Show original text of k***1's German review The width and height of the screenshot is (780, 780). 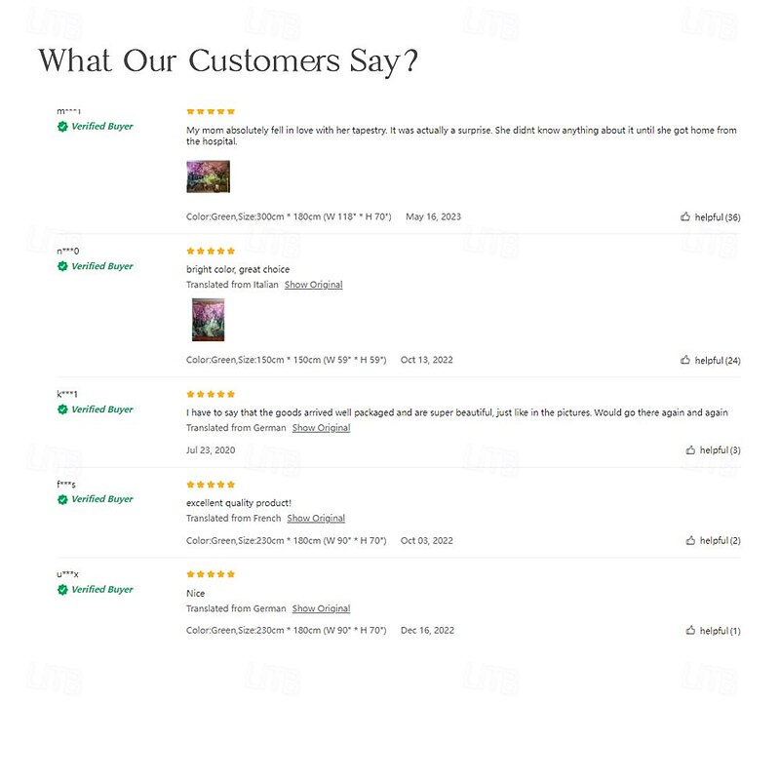[321, 428]
